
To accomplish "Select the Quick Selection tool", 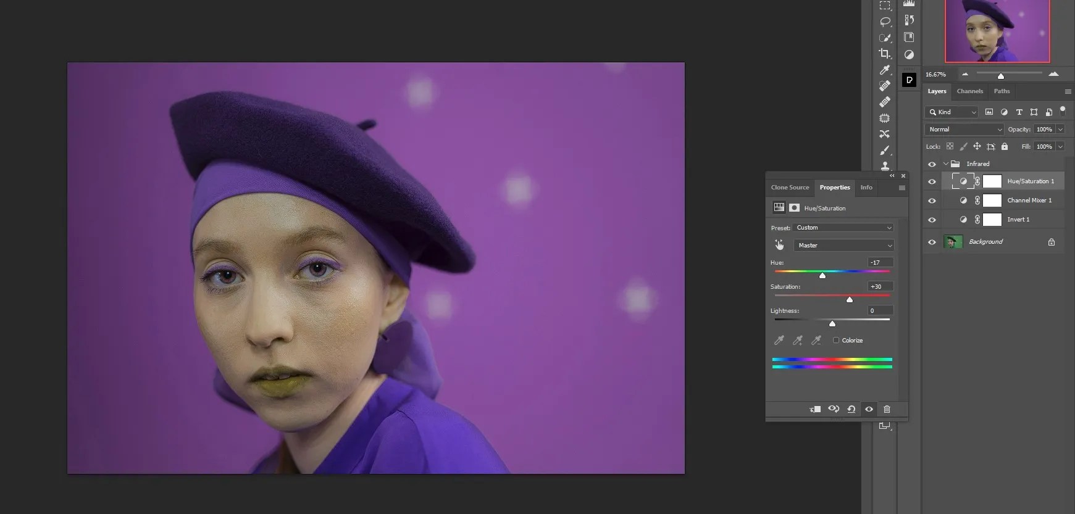I will pyautogui.click(x=885, y=38).
